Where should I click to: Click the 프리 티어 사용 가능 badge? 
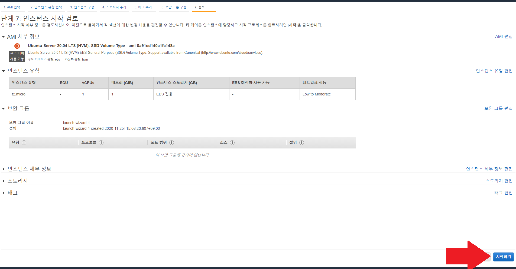(17, 56)
